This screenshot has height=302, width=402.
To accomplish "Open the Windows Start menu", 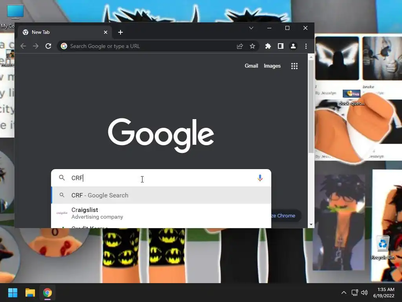I will [13, 293].
